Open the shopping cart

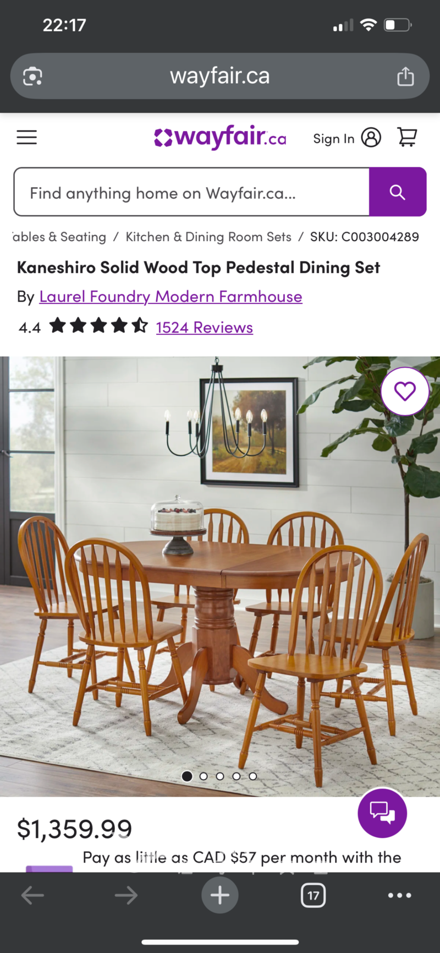pyautogui.click(x=407, y=137)
